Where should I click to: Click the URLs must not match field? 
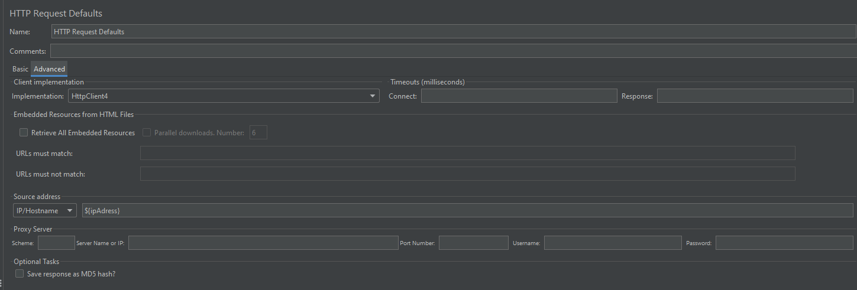(467, 174)
